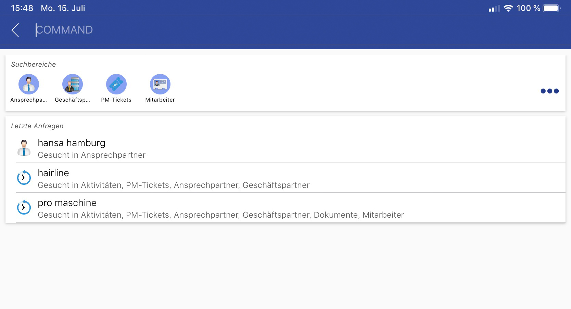Image resolution: width=571 pixels, height=309 pixels.
Task: Open more search areas via three dots
Action: click(x=549, y=91)
